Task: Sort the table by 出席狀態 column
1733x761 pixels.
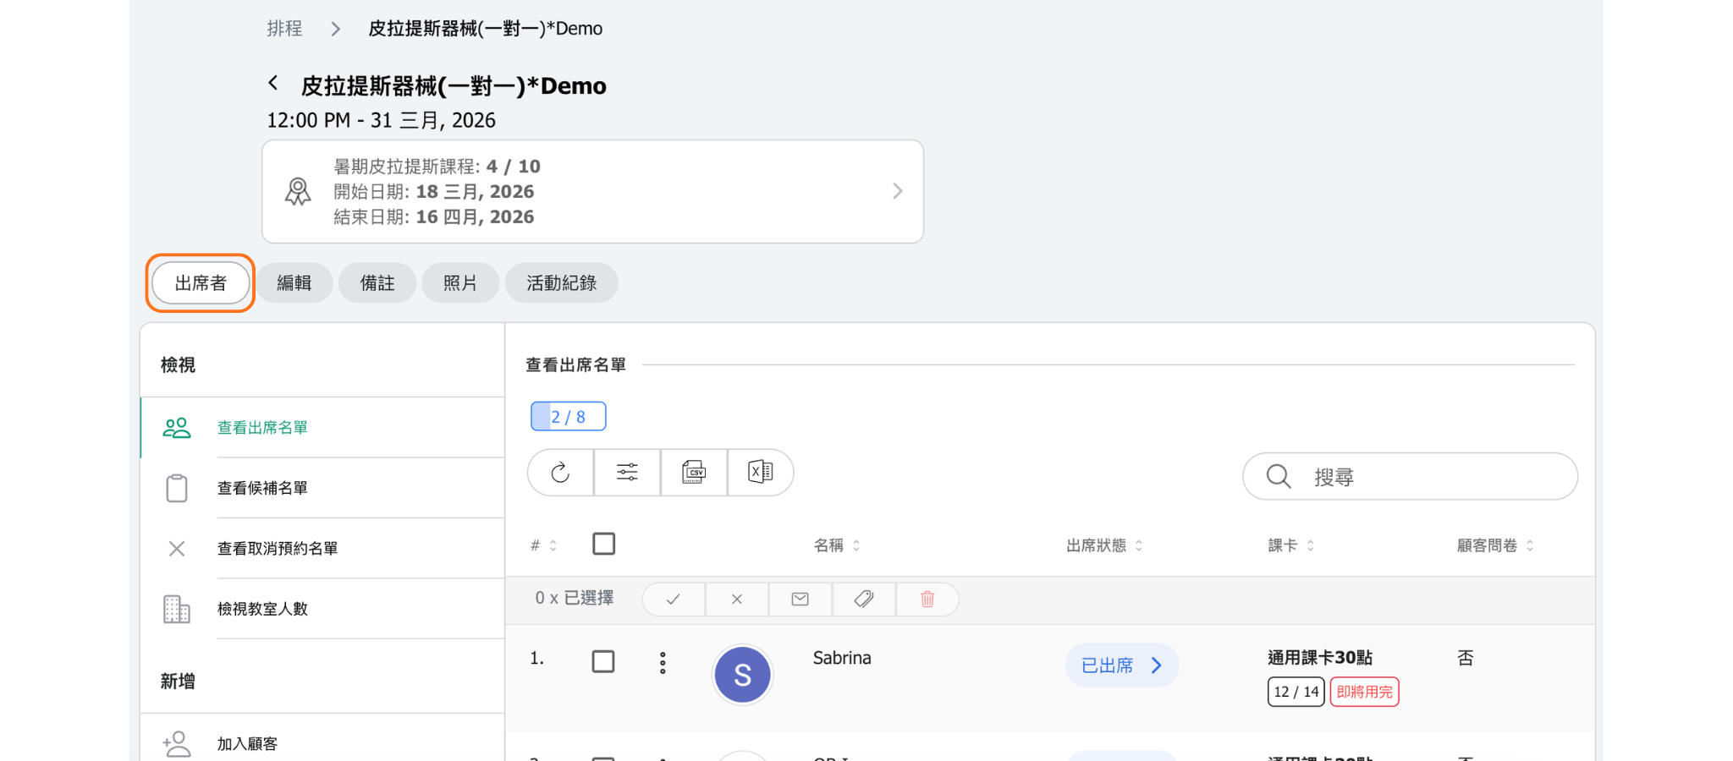Action: (1103, 546)
